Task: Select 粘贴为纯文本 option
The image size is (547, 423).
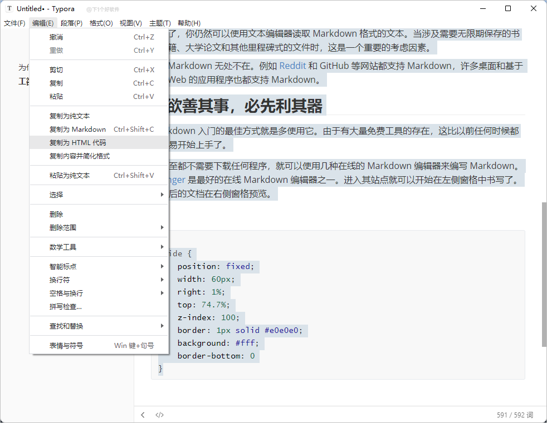Action: pos(70,176)
